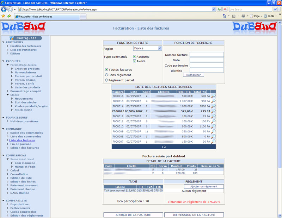Open the Favorites star icon

(x=3, y=16)
